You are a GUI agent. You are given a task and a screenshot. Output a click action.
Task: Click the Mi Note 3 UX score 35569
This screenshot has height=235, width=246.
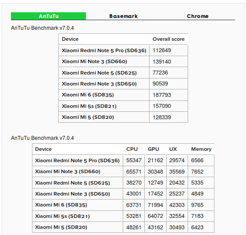coord(177,171)
